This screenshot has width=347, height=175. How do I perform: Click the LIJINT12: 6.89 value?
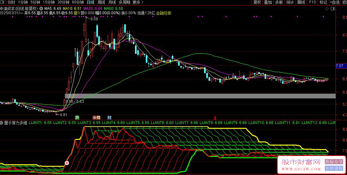[x=314, y=123]
